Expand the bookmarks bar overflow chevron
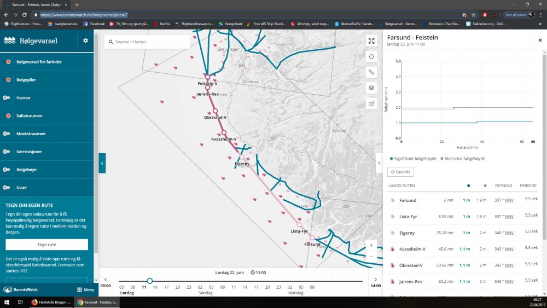547x308 pixels. pos(541,24)
